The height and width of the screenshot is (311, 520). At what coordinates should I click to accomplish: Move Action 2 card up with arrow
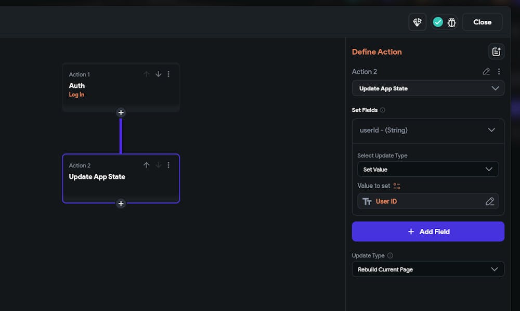pyautogui.click(x=146, y=165)
